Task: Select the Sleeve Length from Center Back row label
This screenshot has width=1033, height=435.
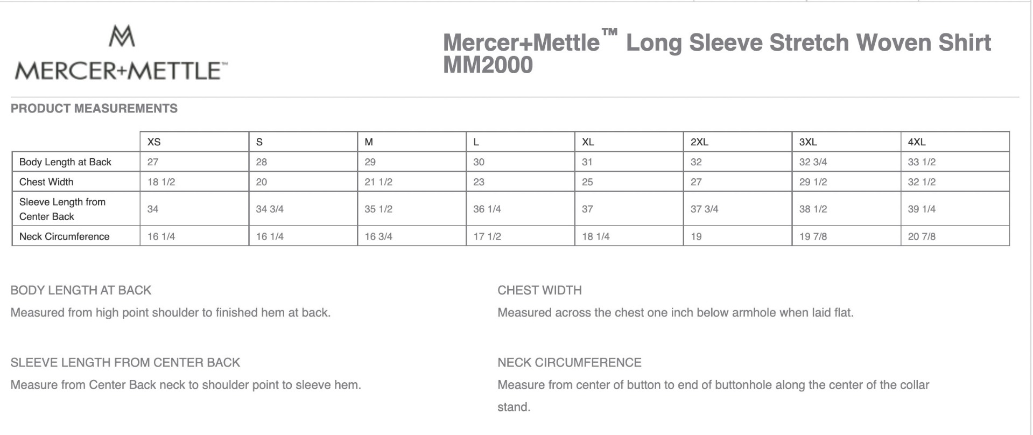Action: tap(62, 209)
